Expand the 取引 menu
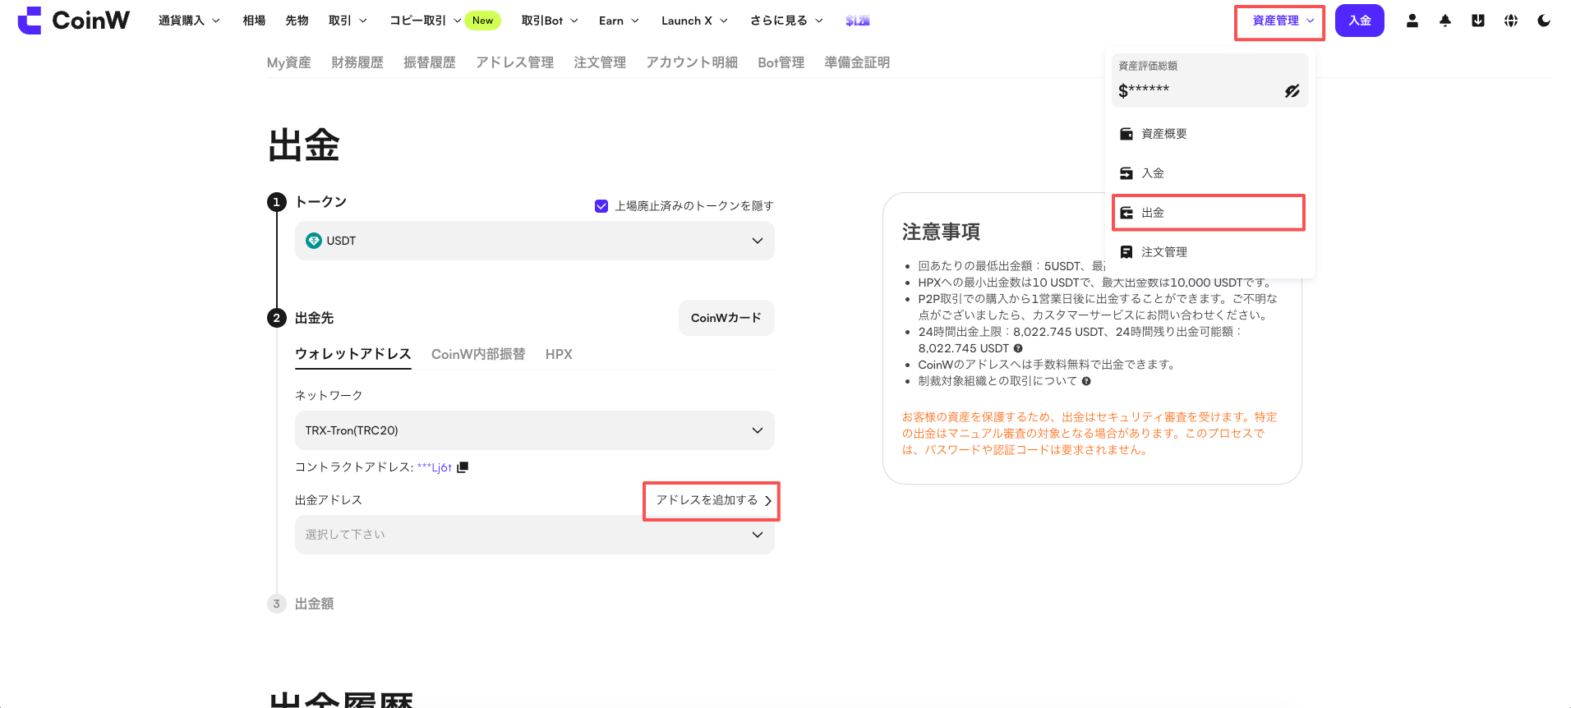The height and width of the screenshot is (708, 1571). click(348, 21)
